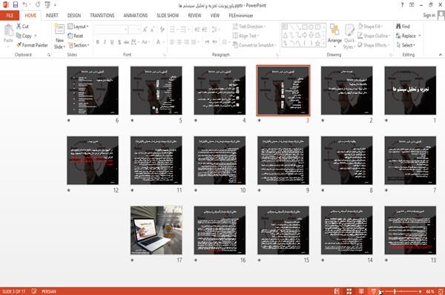
Task: Expand the Section dropdown
Action: pos(79,45)
